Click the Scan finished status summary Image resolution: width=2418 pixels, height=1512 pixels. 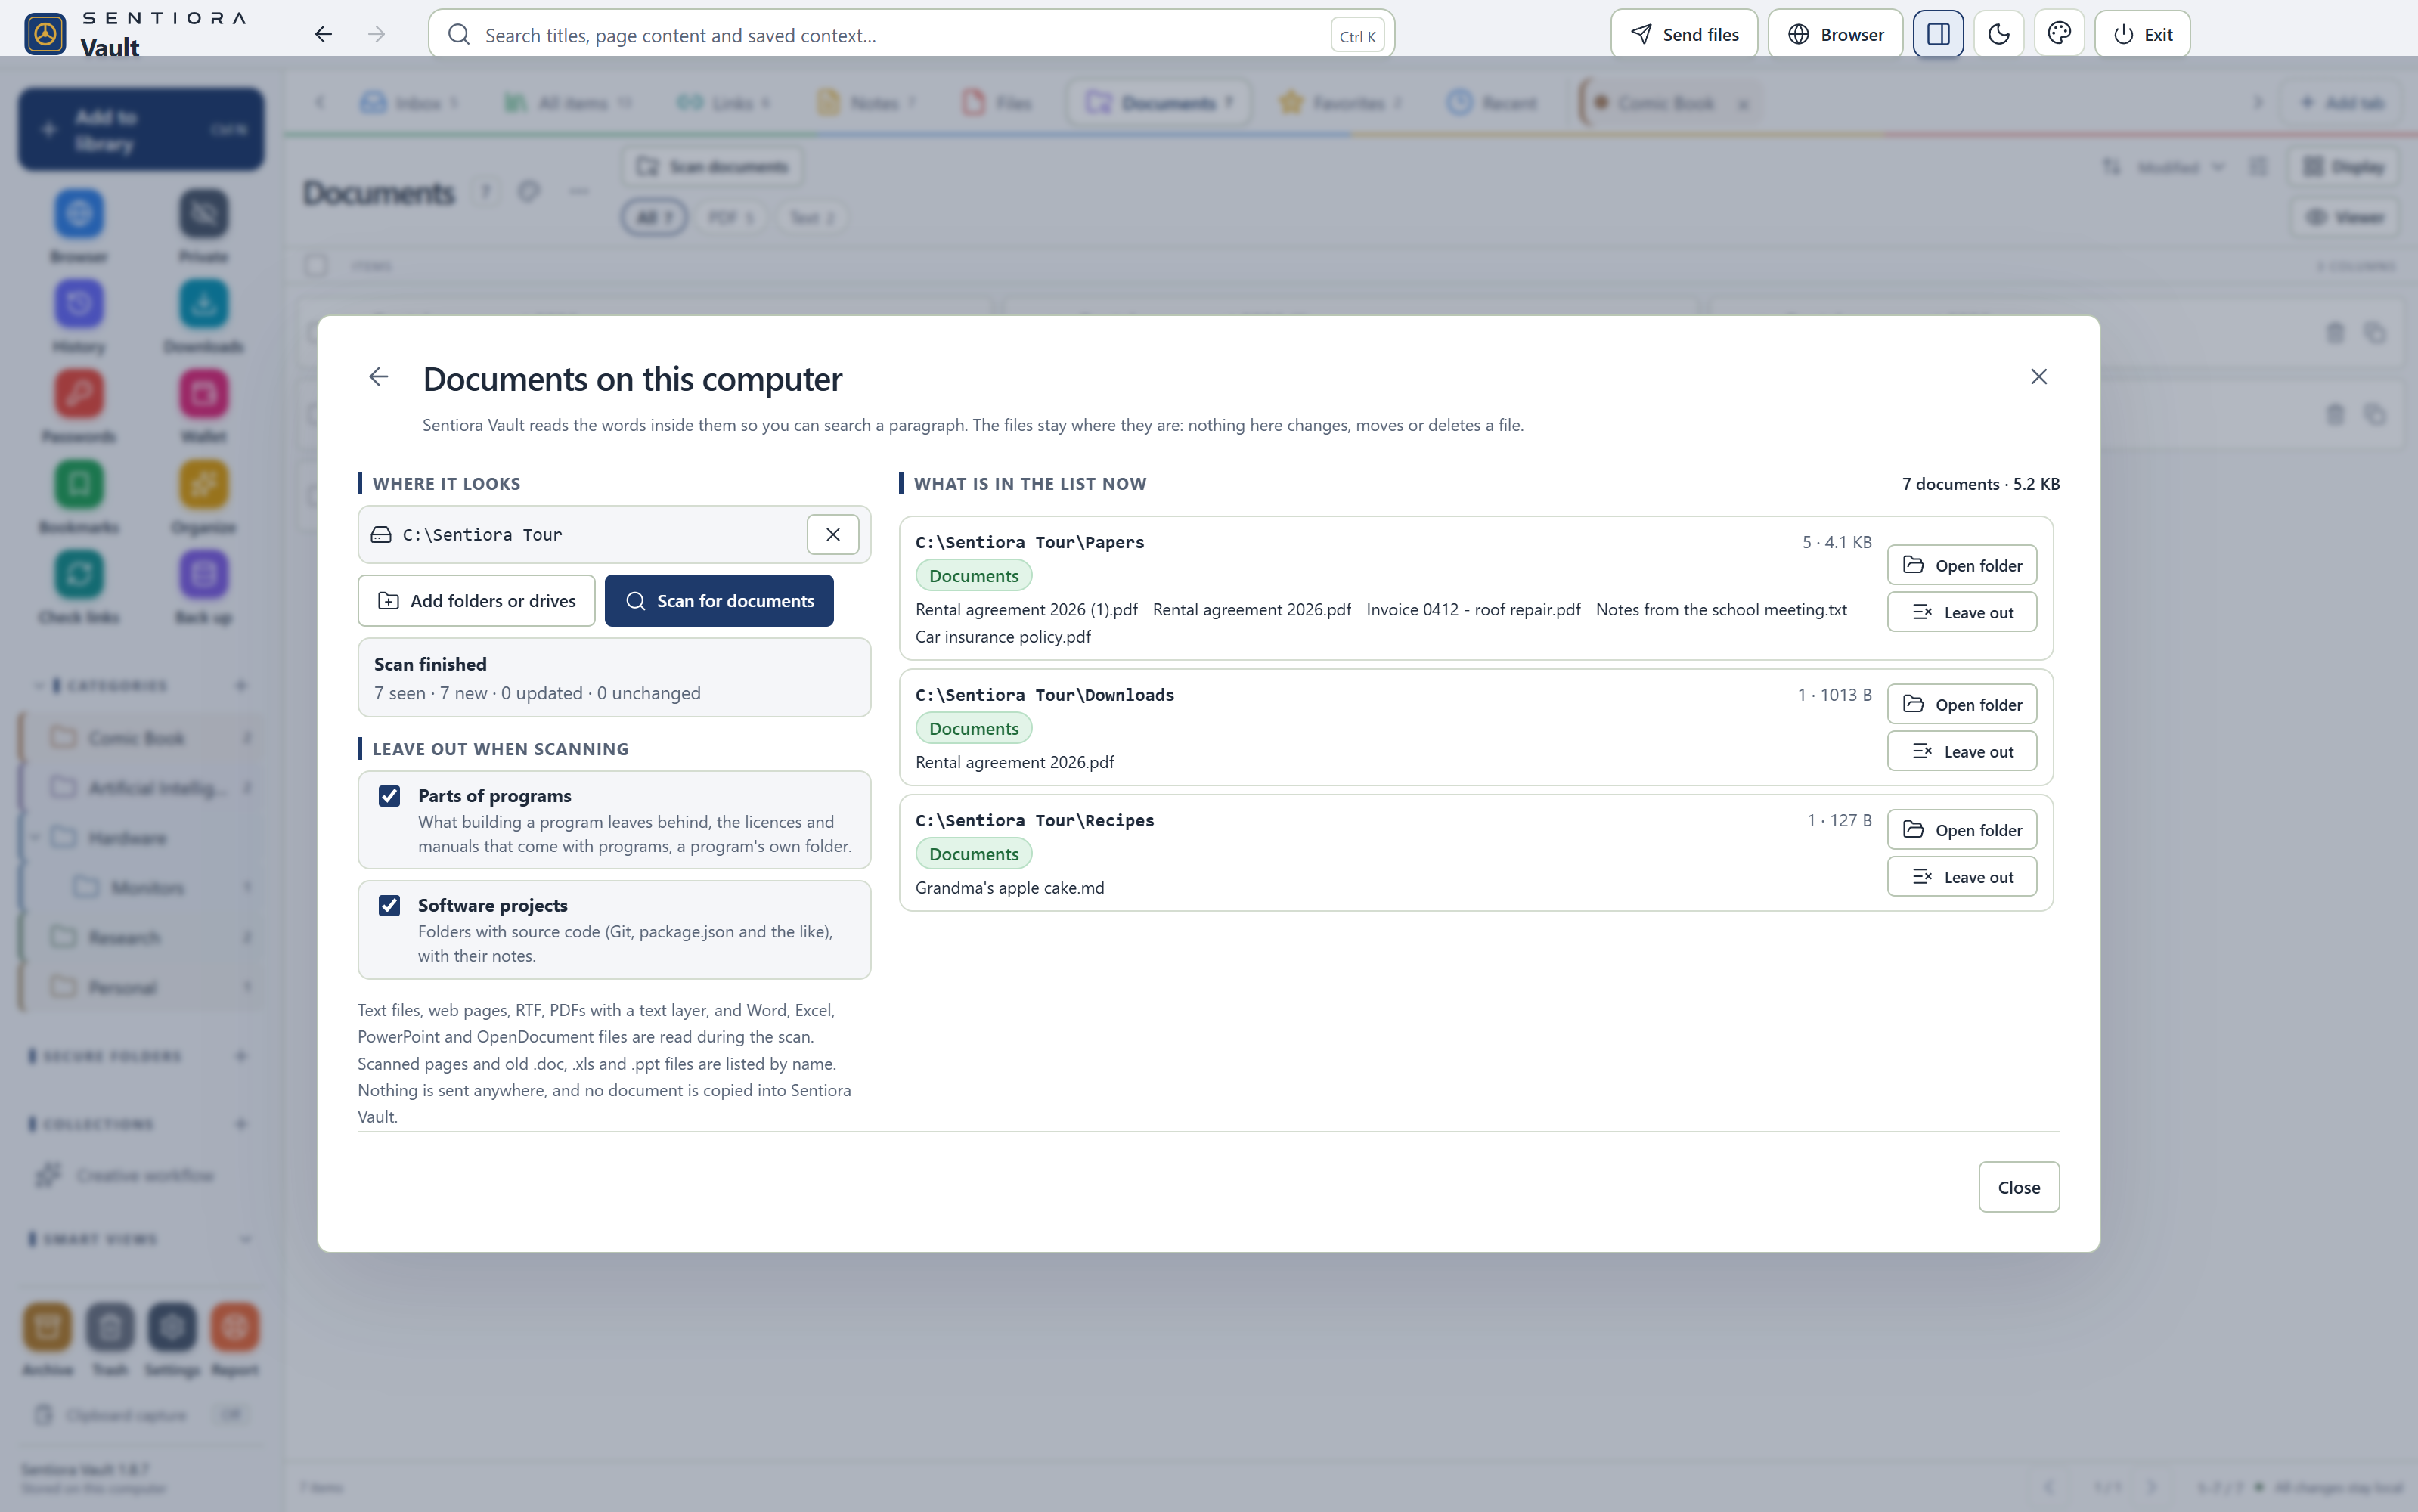pos(614,677)
